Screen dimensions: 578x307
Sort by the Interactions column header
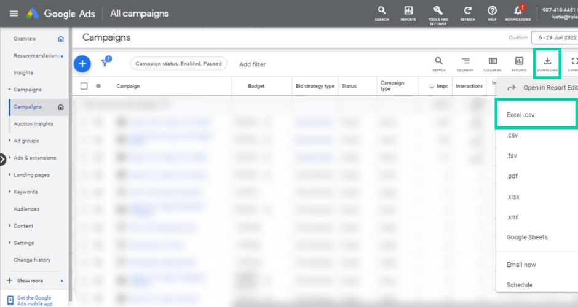point(469,86)
